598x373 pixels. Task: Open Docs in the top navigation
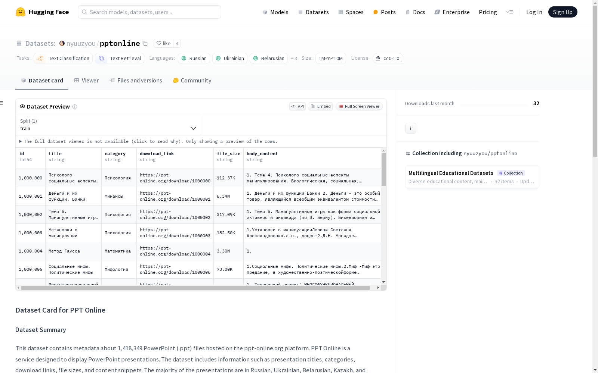[415, 12]
